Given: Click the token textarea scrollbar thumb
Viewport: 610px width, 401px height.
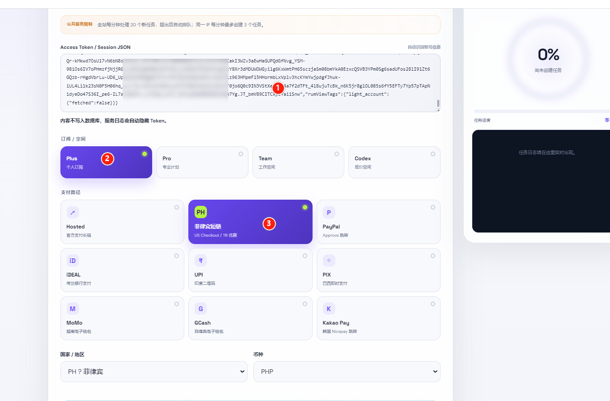Looking at the screenshot, I should 438,103.
